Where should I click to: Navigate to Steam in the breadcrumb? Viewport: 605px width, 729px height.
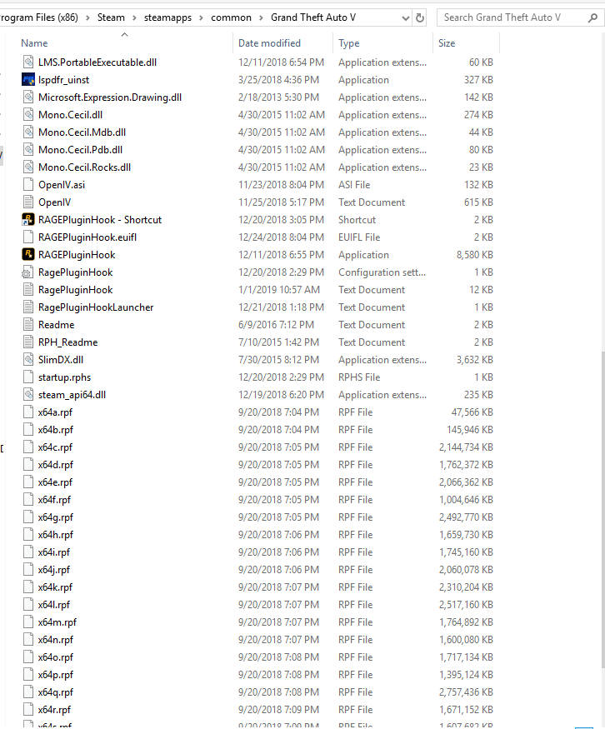click(111, 17)
